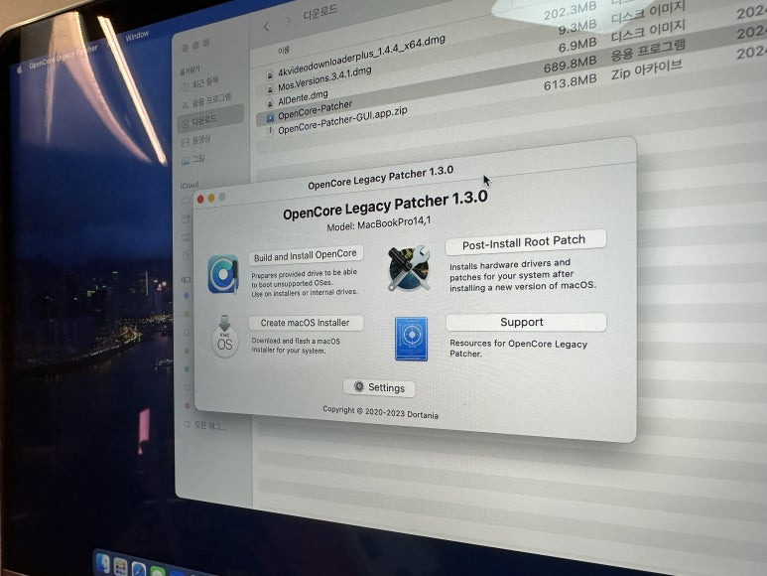Open Safari from the Dock

coord(139,569)
